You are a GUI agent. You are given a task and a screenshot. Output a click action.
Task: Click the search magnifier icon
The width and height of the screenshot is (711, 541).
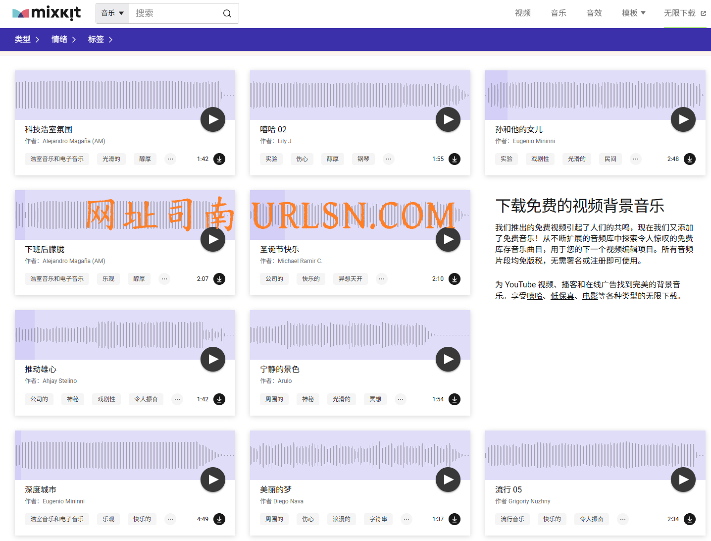click(227, 13)
